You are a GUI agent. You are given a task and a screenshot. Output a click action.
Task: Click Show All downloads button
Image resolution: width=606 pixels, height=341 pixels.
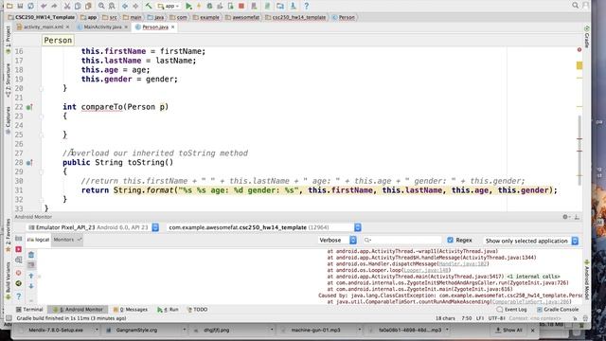pyautogui.click(x=508, y=330)
